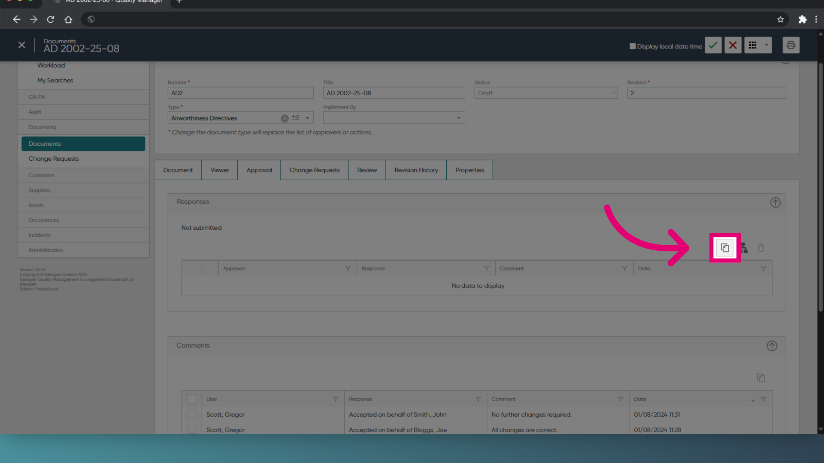824x463 pixels.
Task: Check row for Smith, John acceptance
Action: [x=192, y=414]
